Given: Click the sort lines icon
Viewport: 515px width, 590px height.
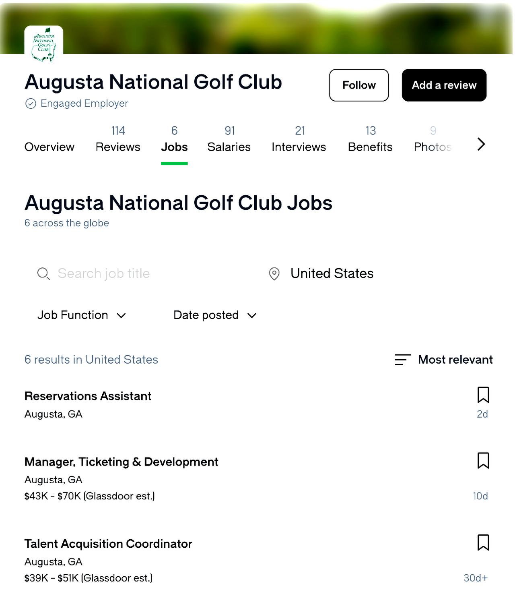Looking at the screenshot, I should [403, 360].
